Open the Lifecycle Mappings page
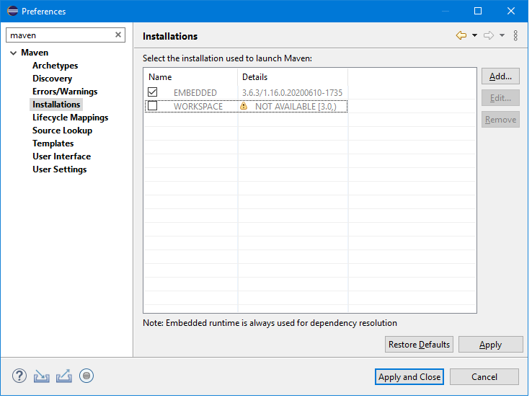This screenshot has height=398, width=532. point(71,118)
